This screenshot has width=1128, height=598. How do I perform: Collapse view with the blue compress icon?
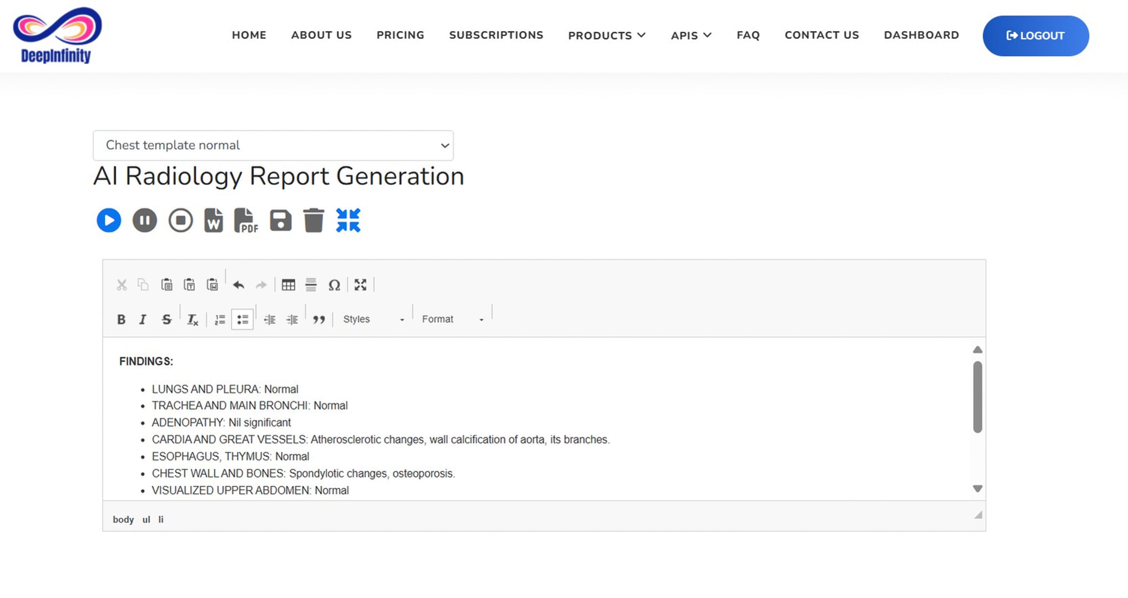348,220
